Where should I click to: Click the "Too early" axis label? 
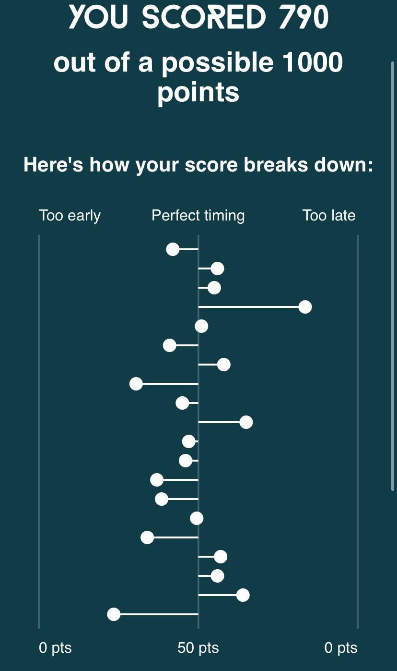(x=70, y=215)
